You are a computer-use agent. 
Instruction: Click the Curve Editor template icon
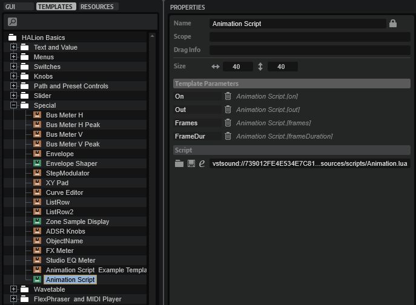coord(37,192)
